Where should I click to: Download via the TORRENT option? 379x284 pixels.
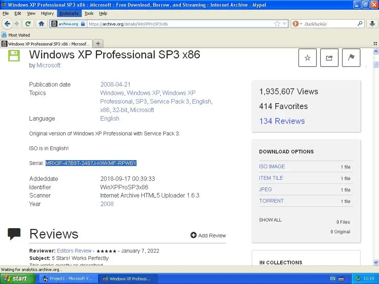click(271, 201)
